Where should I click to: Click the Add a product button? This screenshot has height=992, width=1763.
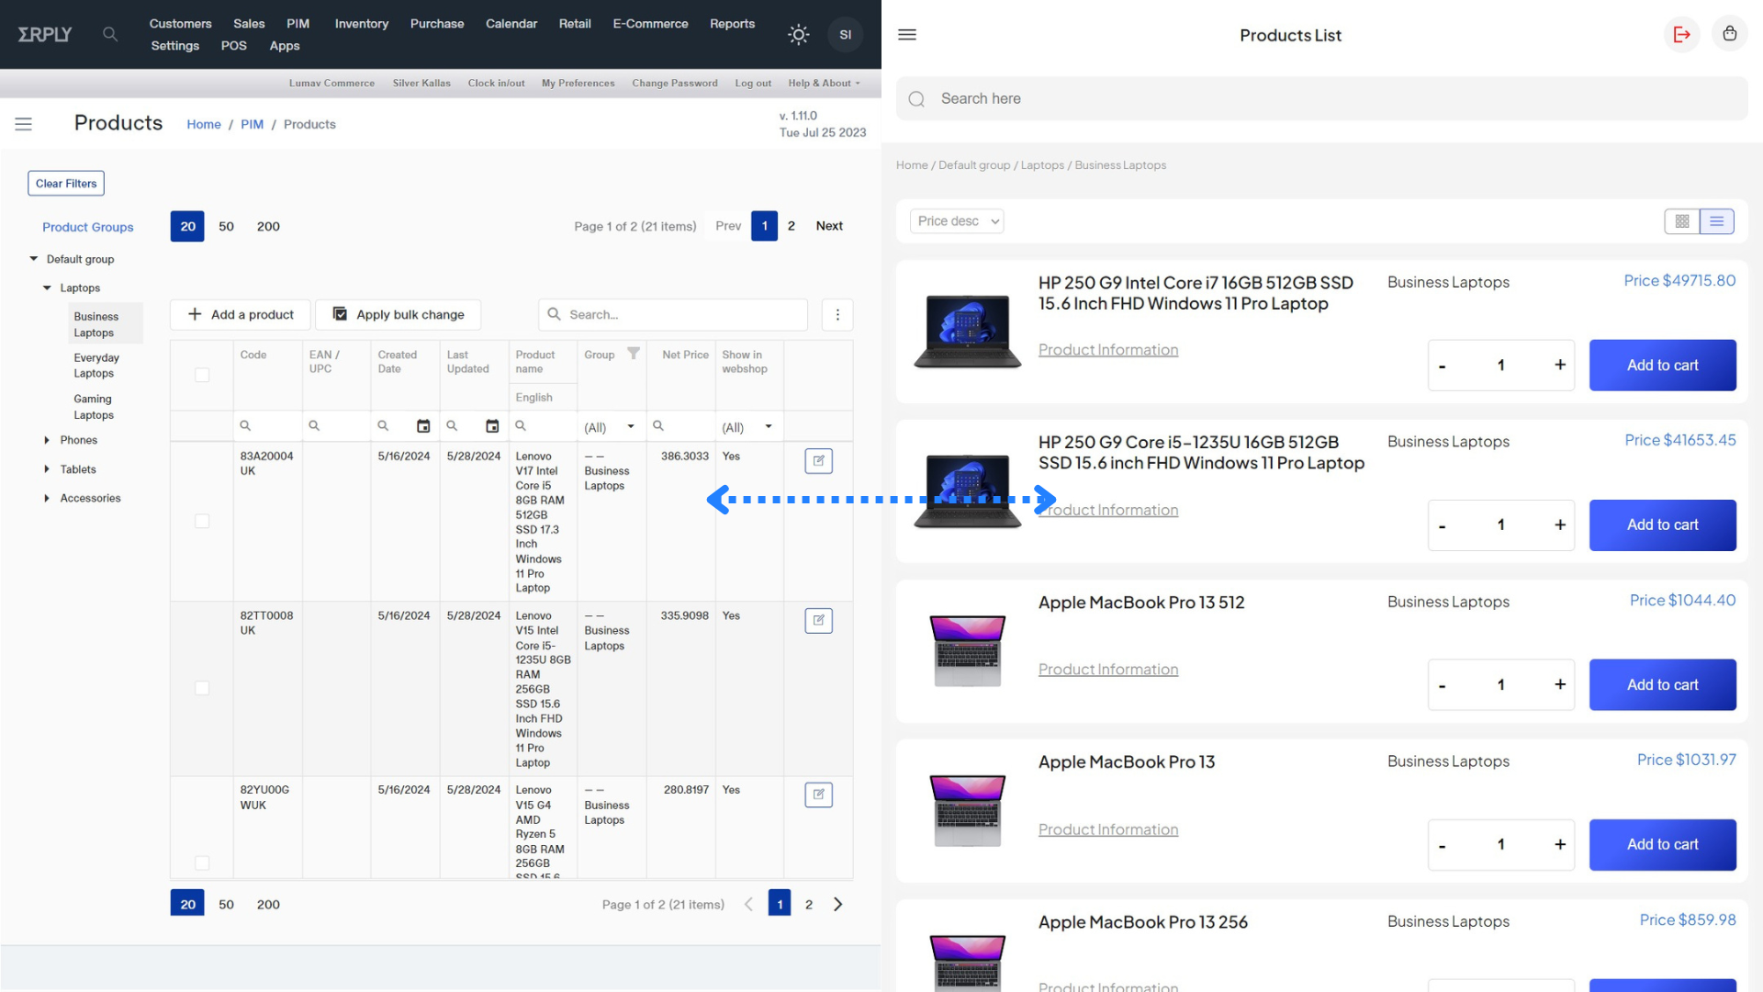[241, 314]
